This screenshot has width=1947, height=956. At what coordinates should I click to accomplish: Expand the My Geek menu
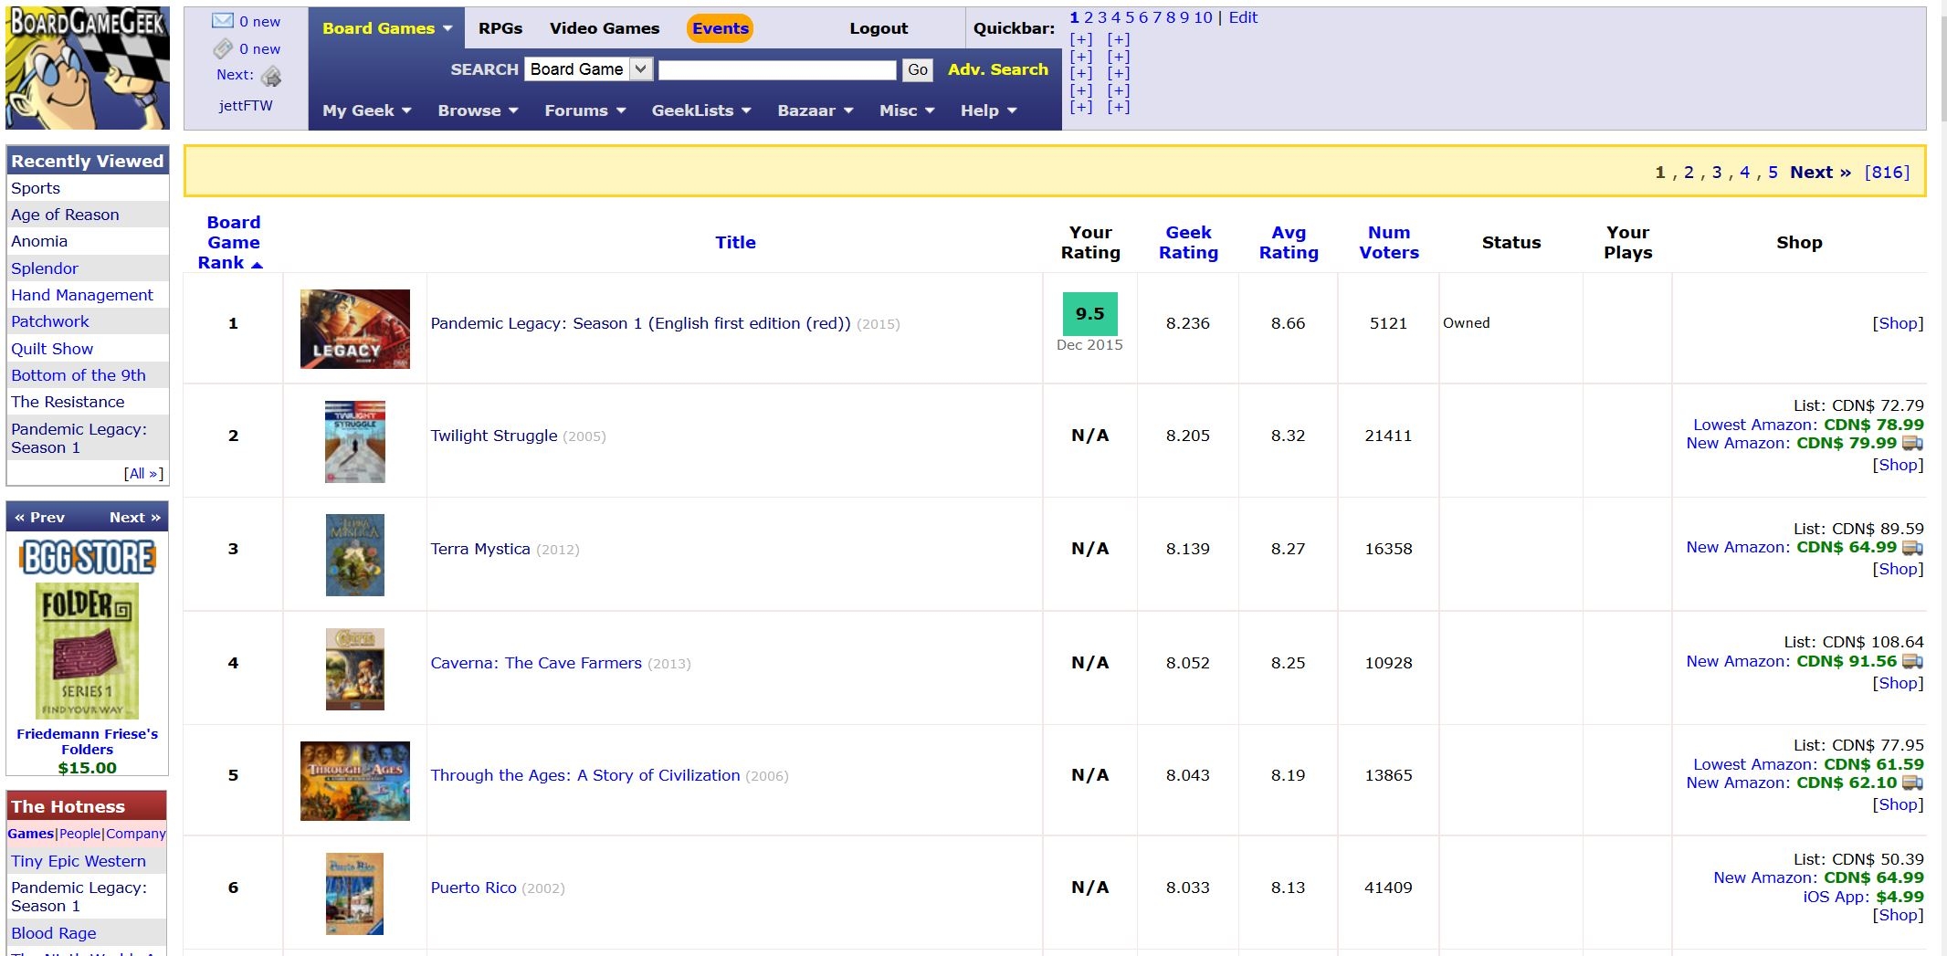(366, 110)
